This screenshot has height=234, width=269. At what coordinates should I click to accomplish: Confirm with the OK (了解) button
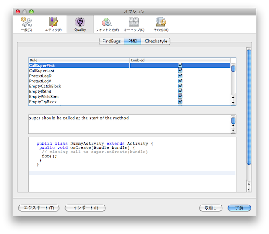point(239,208)
